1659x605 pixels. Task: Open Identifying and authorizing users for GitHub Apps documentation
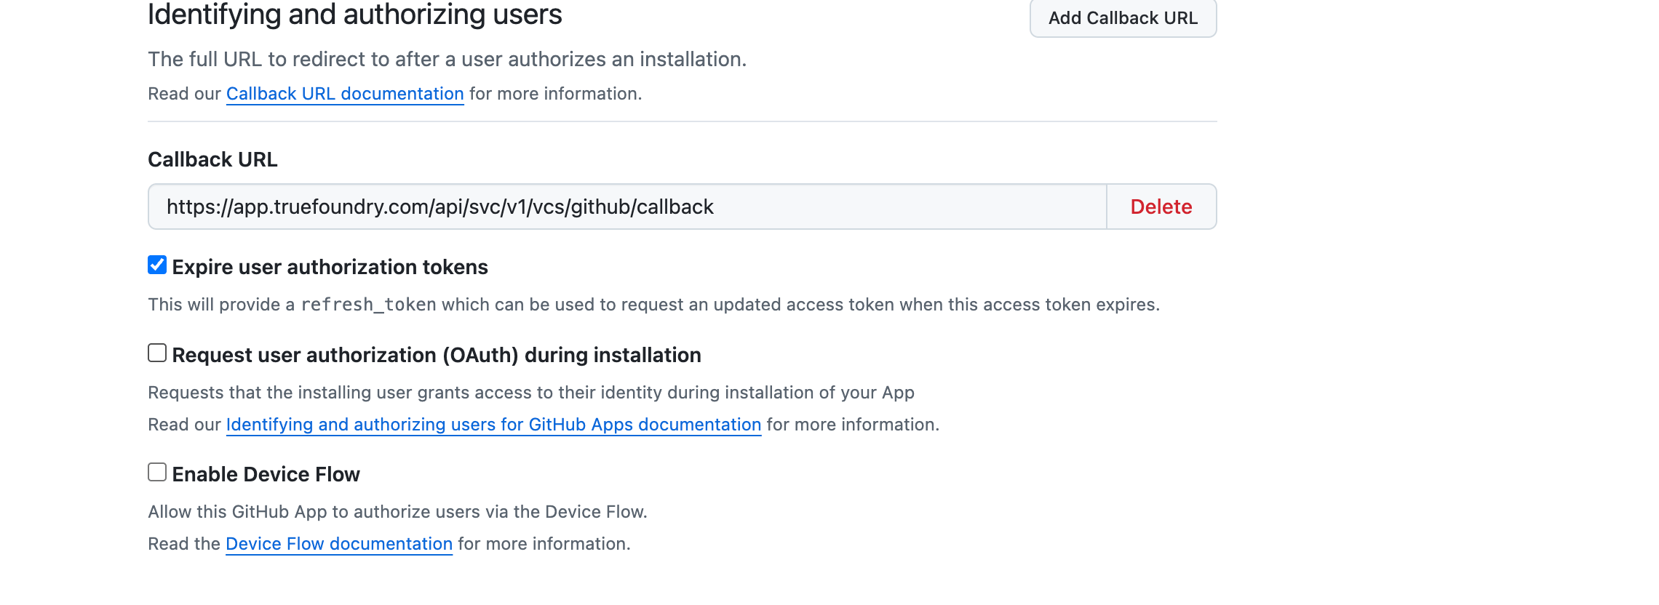493,425
